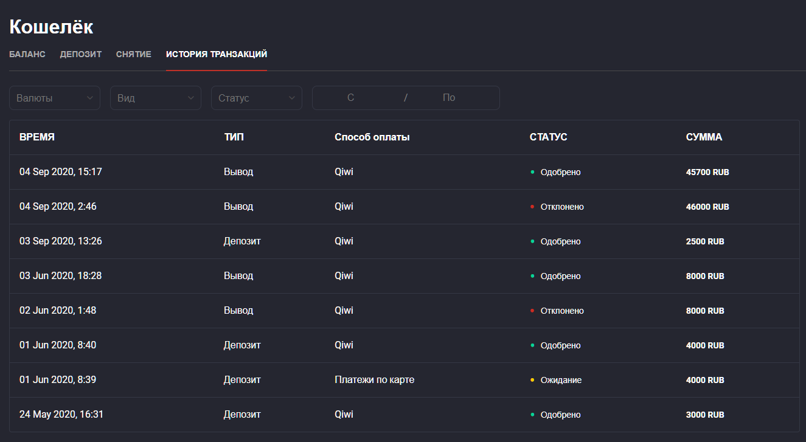Click the red dot on 02 Jun transaction
Viewport: 806px width, 442px height.
coord(532,311)
